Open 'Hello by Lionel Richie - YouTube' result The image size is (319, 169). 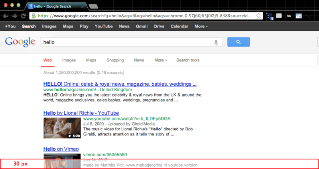pos(81,113)
